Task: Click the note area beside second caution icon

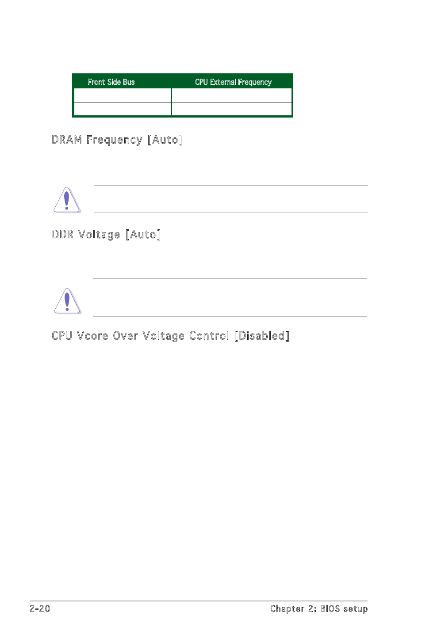Action: coord(230,298)
